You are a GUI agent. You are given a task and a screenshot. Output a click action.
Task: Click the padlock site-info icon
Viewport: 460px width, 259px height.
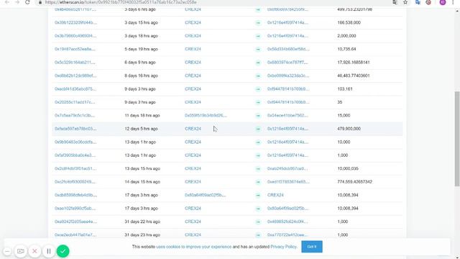40,2
